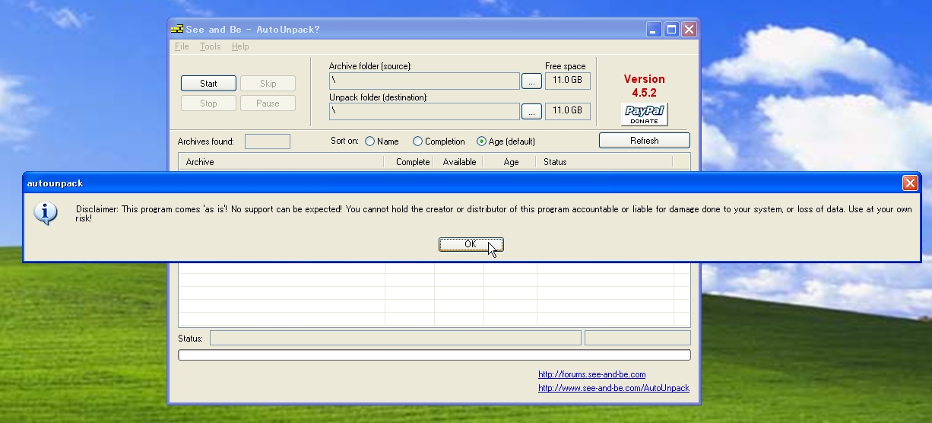Browse for the archive source folder

click(x=531, y=81)
